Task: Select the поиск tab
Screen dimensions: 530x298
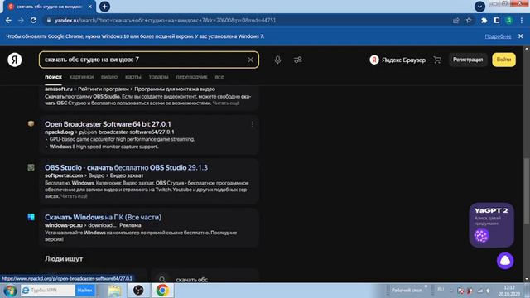Action: point(53,77)
